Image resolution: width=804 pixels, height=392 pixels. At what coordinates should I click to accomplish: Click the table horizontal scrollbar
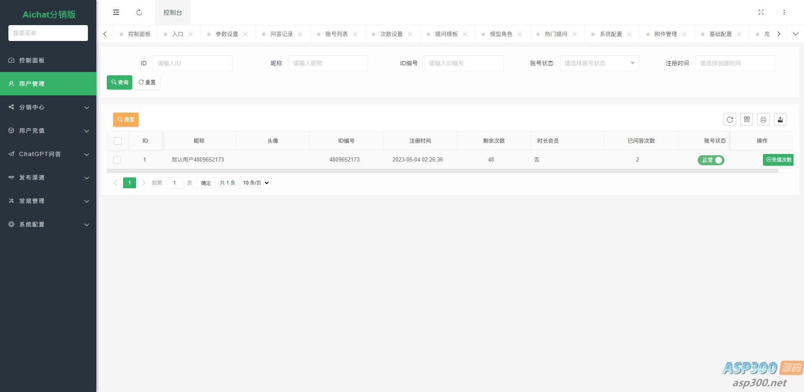pos(442,171)
